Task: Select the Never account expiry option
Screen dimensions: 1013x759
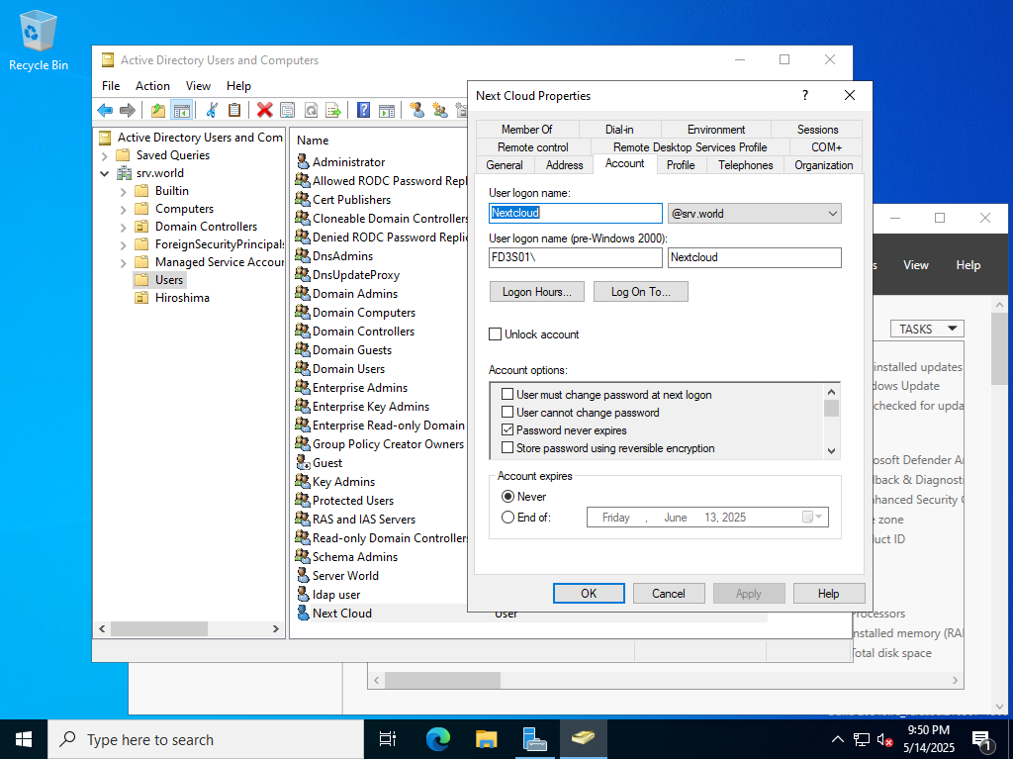Action: coord(507,497)
